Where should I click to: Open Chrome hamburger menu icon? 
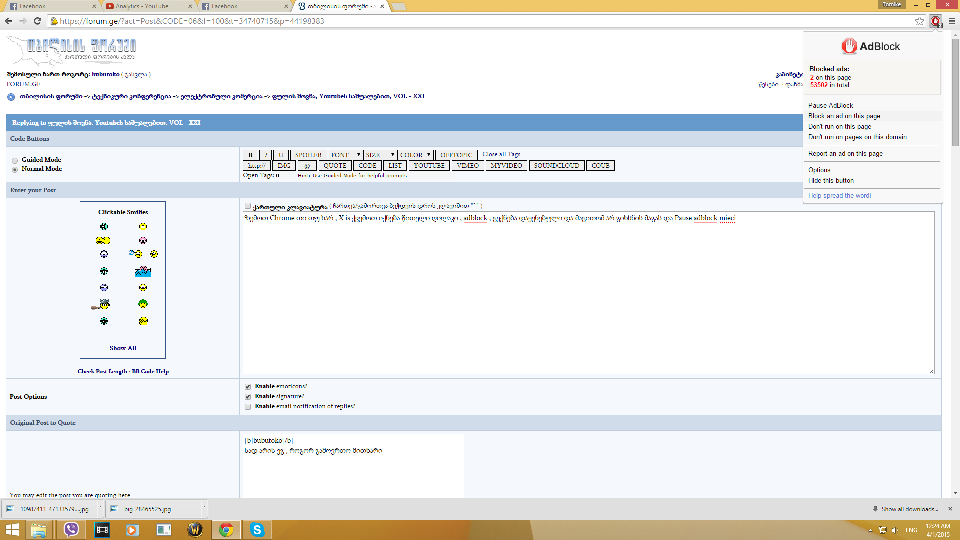pyautogui.click(x=952, y=21)
